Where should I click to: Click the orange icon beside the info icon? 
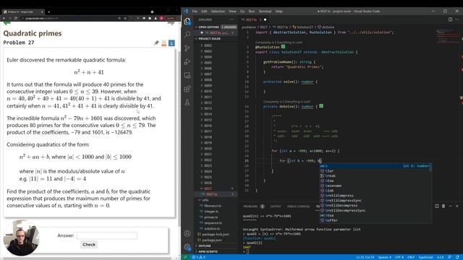(164, 43)
